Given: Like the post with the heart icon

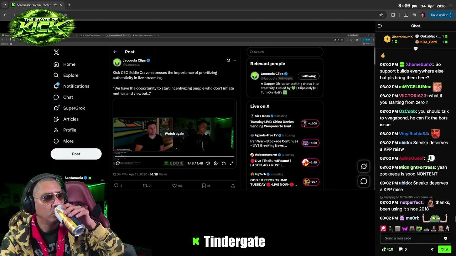Looking at the screenshot, I should coord(175,186).
